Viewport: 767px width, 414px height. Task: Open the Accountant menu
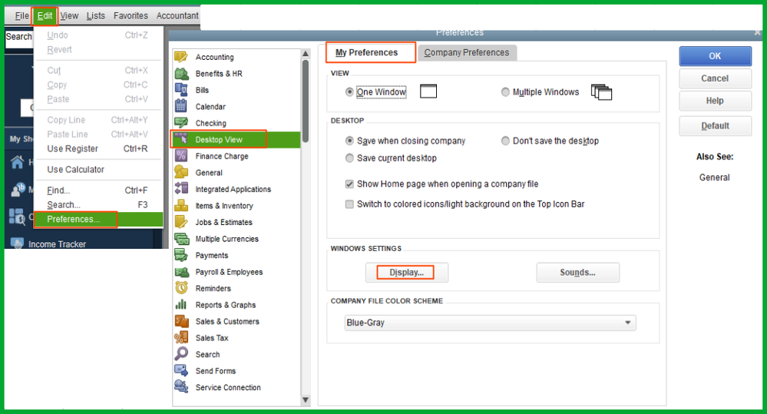coord(177,16)
